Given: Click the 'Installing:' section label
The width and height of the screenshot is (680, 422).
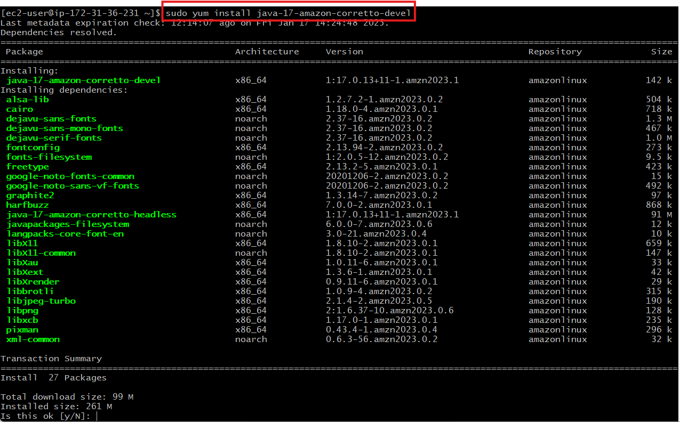Looking at the screenshot, I should (x=30, y=71).
